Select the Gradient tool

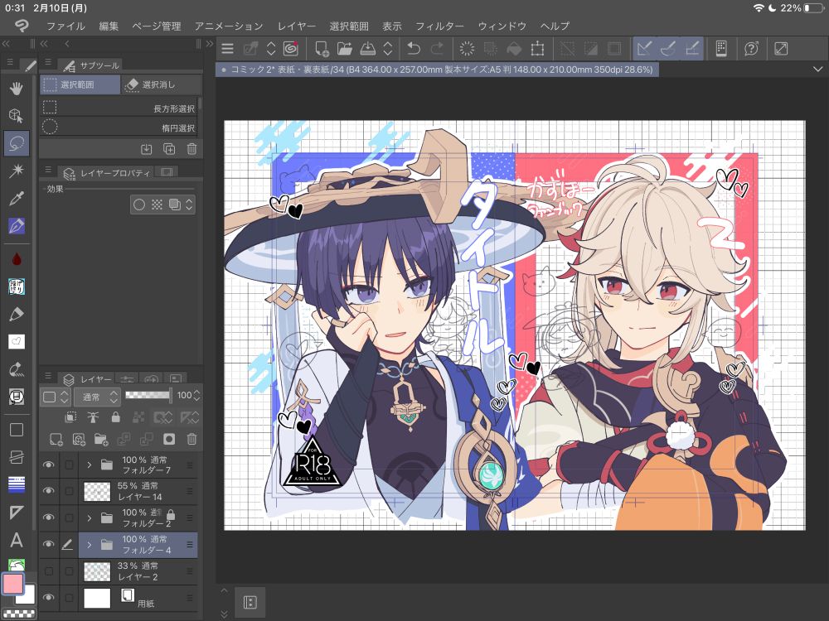pos(17,484)
